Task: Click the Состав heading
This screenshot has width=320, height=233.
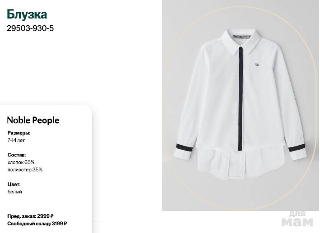Action: (x=17, y=155)
